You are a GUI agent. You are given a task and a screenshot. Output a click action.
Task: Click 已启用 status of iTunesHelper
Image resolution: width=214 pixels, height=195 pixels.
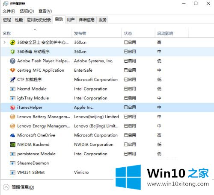click(x=130, y=108)
